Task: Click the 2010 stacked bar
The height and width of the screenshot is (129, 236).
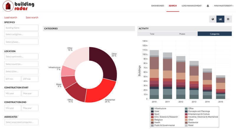Action: click(154, 74)
